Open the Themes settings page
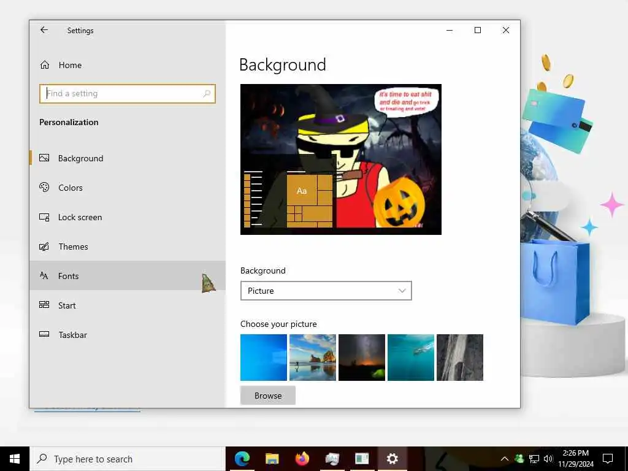 (128, 247)
